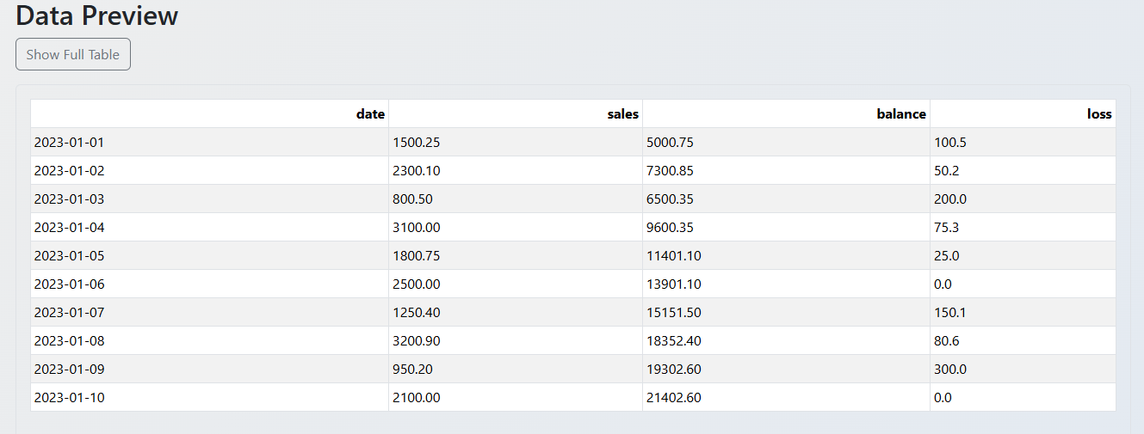
Task: Click sales value 2300.10
Action: 516,170
